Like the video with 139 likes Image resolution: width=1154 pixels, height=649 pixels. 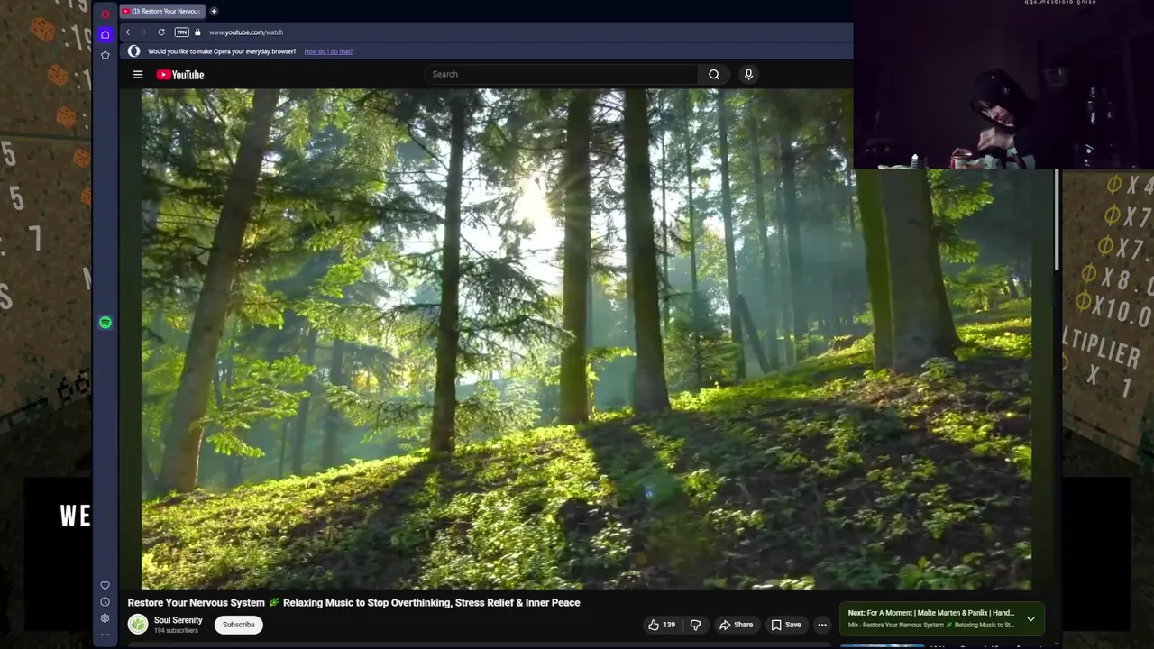click(x=662, y=625)
